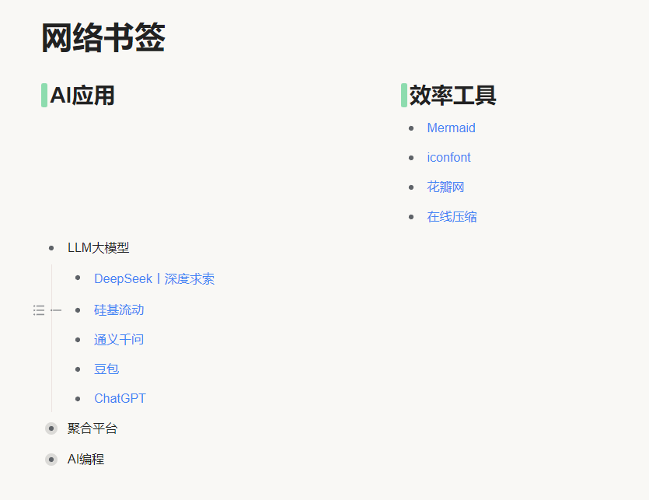Collapse the LLM大模型 list via dash toggle
The image size is (649, 500).
coord(56,310)
